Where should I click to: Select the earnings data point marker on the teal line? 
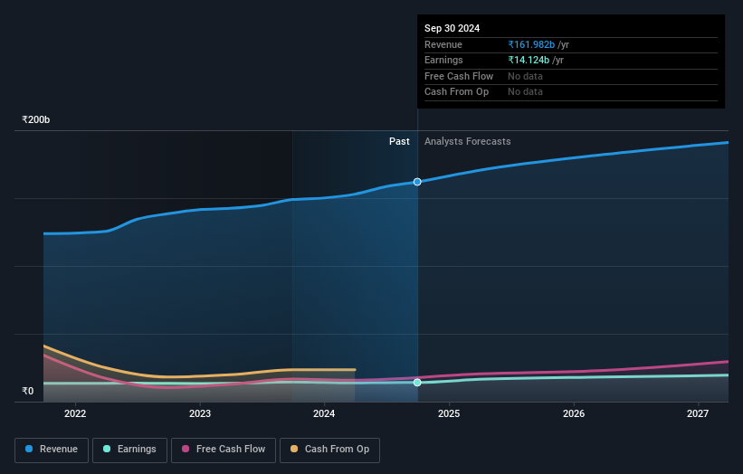tap(417, 382)
